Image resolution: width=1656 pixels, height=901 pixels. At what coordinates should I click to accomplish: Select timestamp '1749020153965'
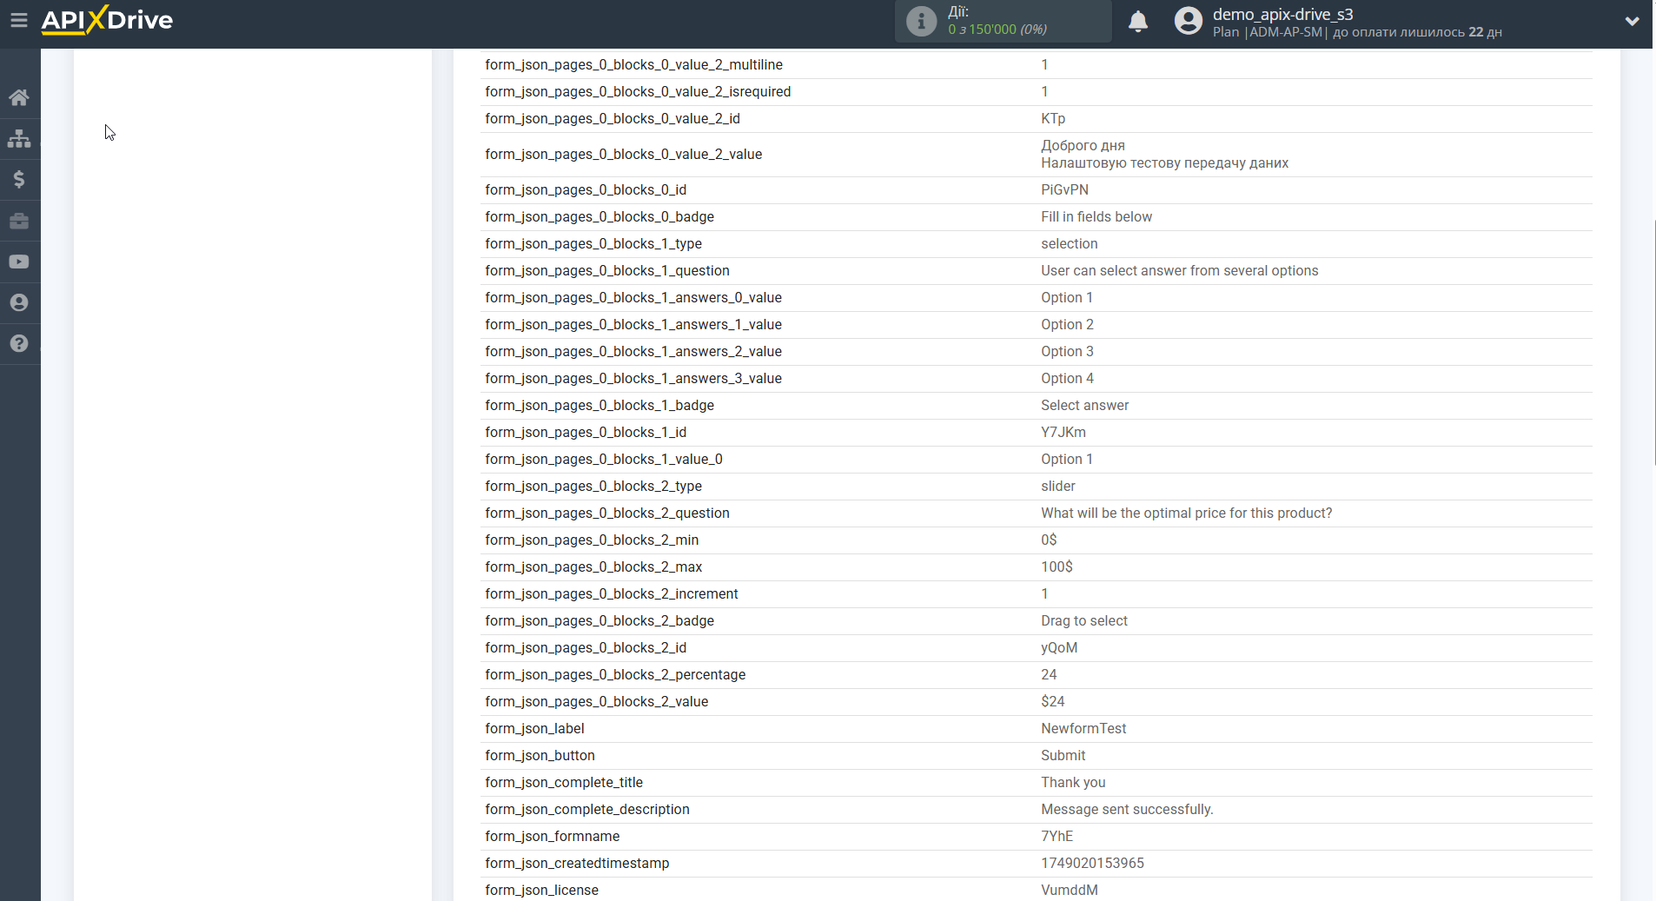tap(1092, 864)
